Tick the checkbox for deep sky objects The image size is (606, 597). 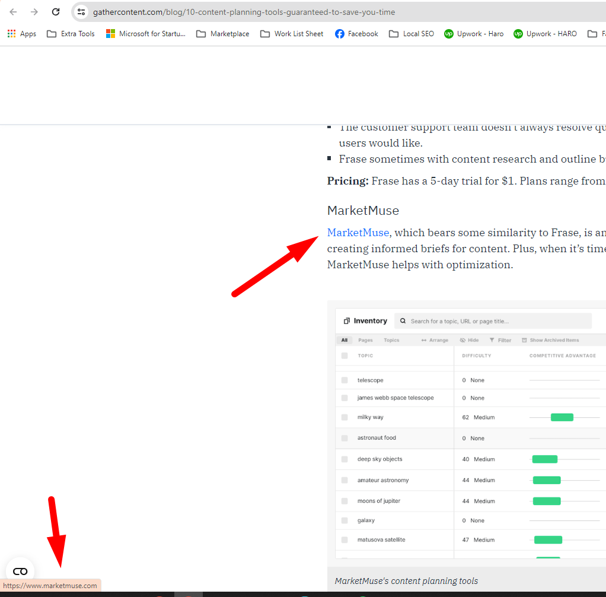(345, 459)
